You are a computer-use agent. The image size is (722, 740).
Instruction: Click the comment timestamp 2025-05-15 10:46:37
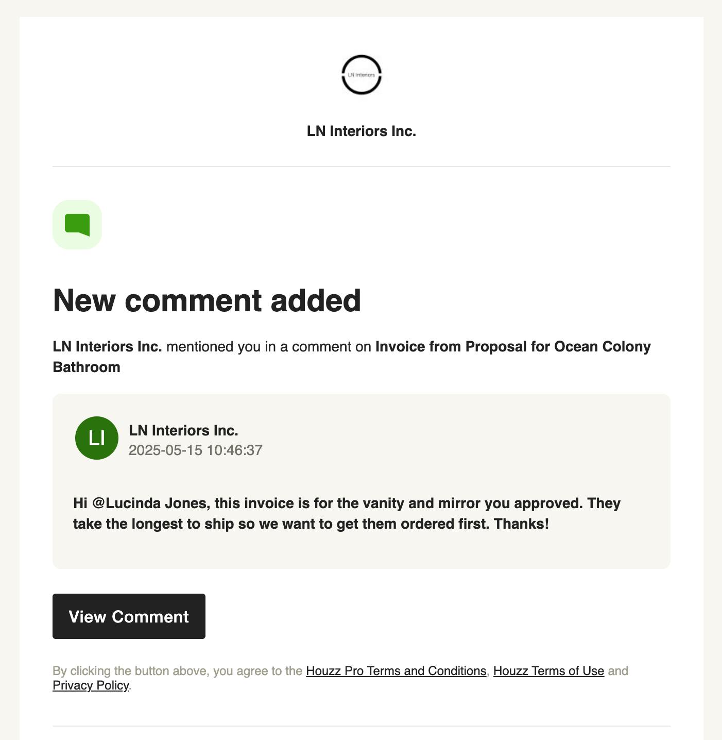click(196, 450)
